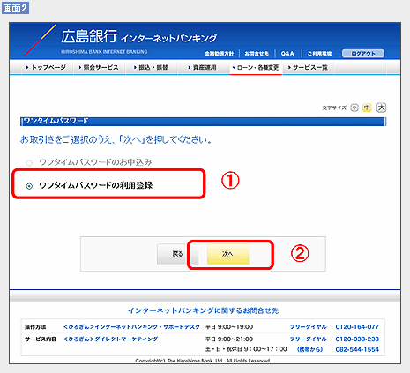
Task: Open Q&A header link
Action: click(x=287, y=54)
